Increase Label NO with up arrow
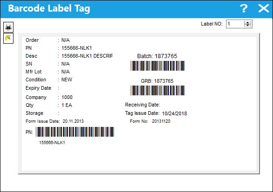 click(247, 22)
